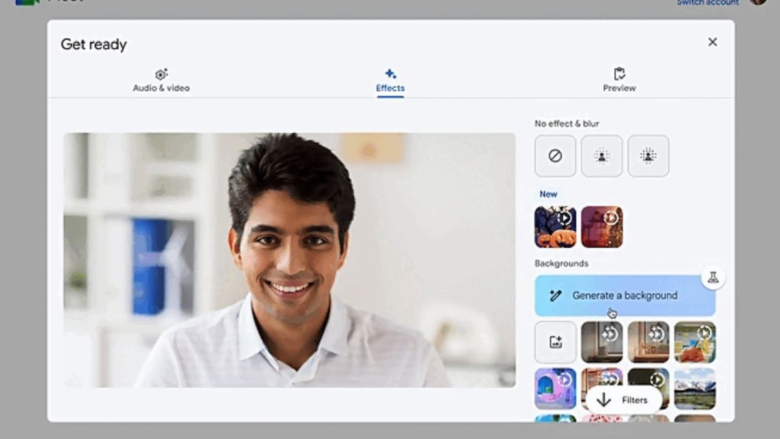This screenshot has height=439, width=780.
Task: Select the warm window room background
Action: coord(648,342)
